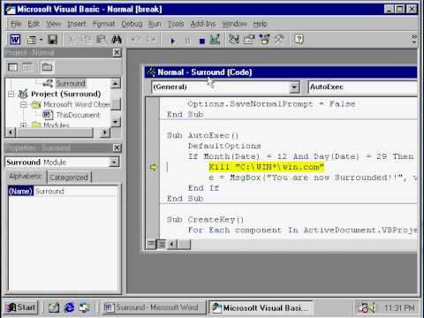Switch to the Alphabetic tab
This screenshot has width=424, height=318.
(25, 177)
